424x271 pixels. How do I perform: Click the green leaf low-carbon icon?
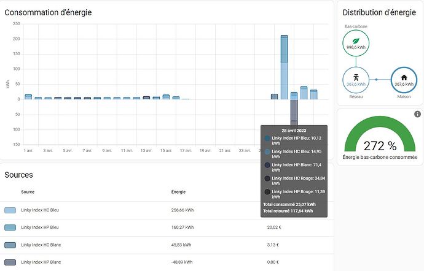click(356, 41)
